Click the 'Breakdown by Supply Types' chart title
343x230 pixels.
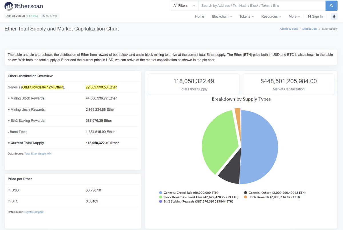241,99
